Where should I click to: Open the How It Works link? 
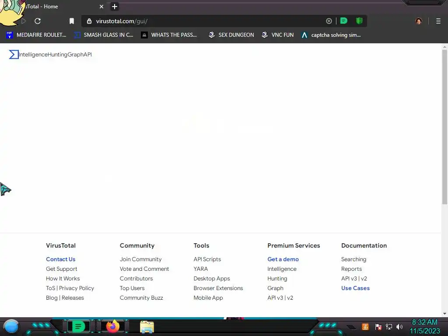(x=63, y=278)
